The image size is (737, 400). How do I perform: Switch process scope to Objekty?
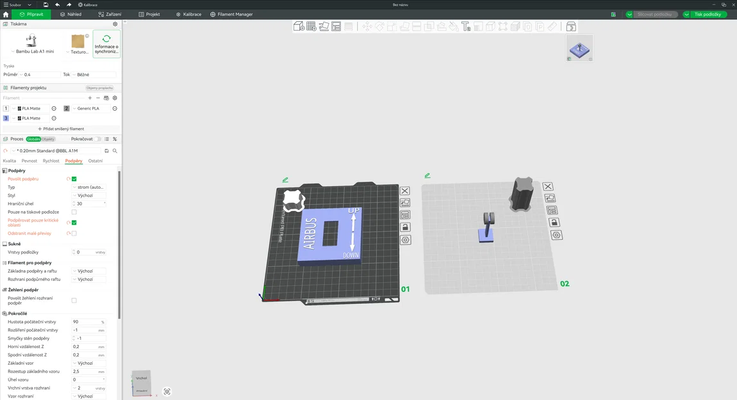point(48,139)
